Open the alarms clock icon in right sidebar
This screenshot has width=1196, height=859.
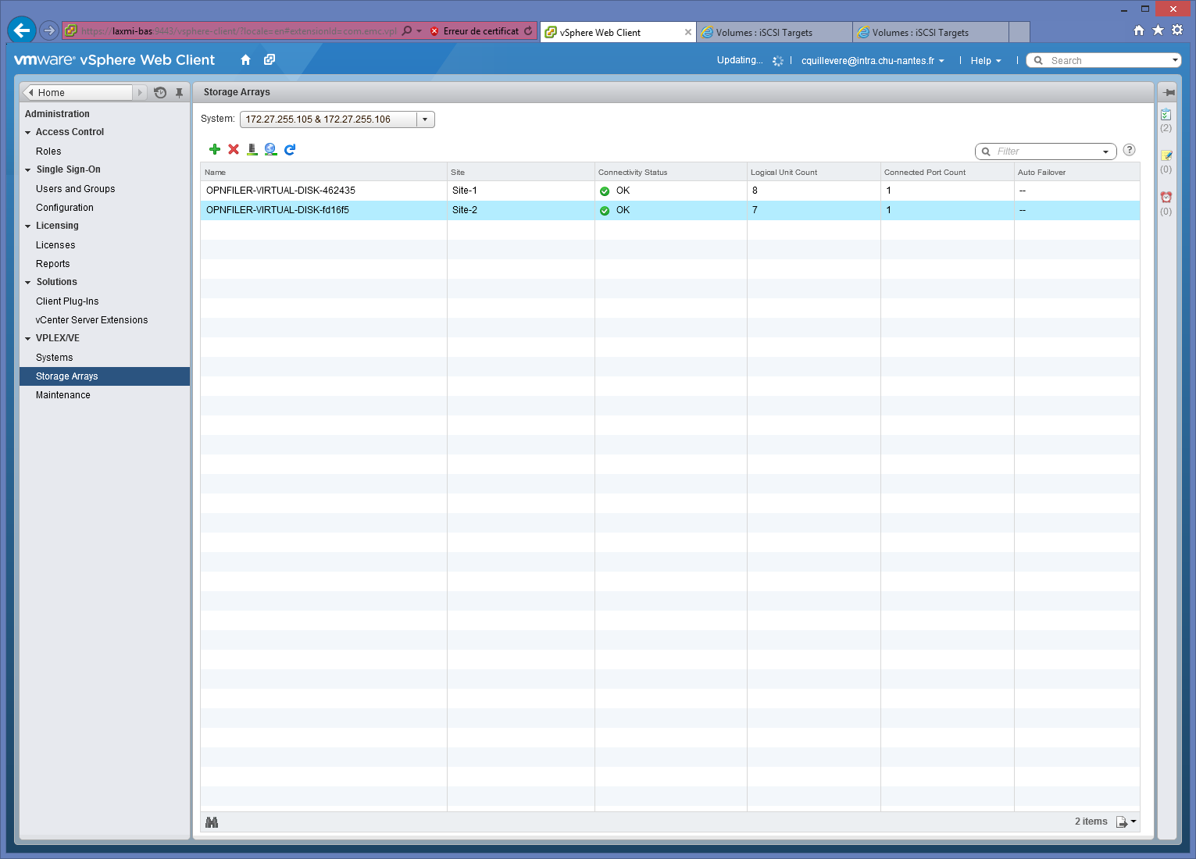coord(1166,198)
